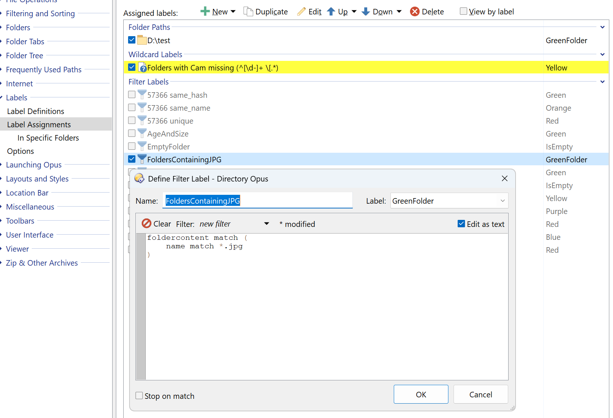Collapse the Folder Paths group

602,27
